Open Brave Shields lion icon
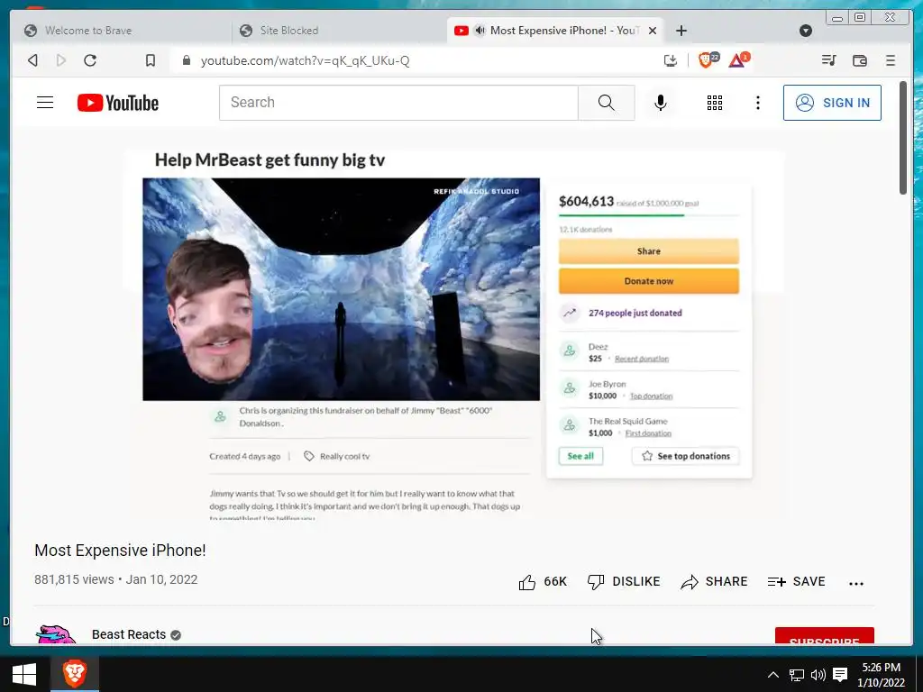 pos(708,59)
